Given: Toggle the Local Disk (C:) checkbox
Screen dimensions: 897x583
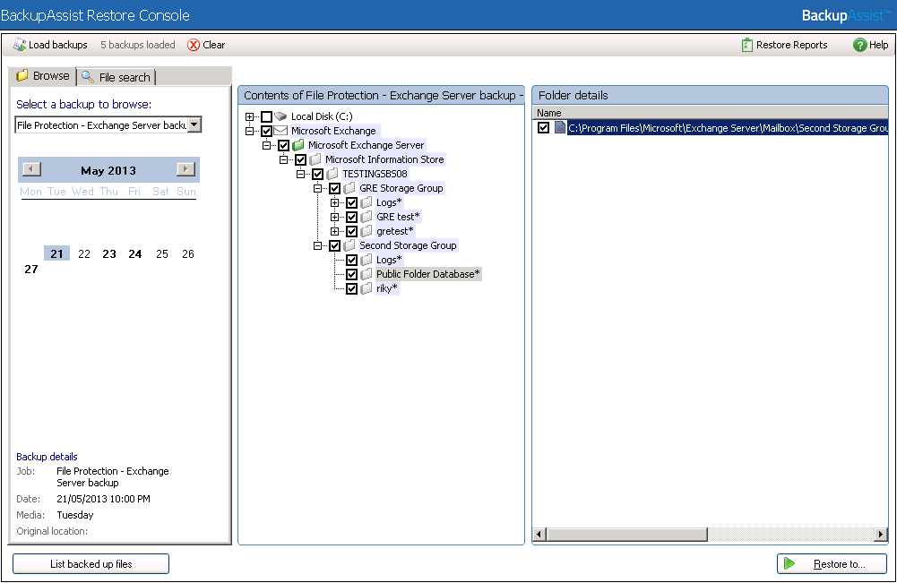Looking at the screenshot, I should point(266,116).
